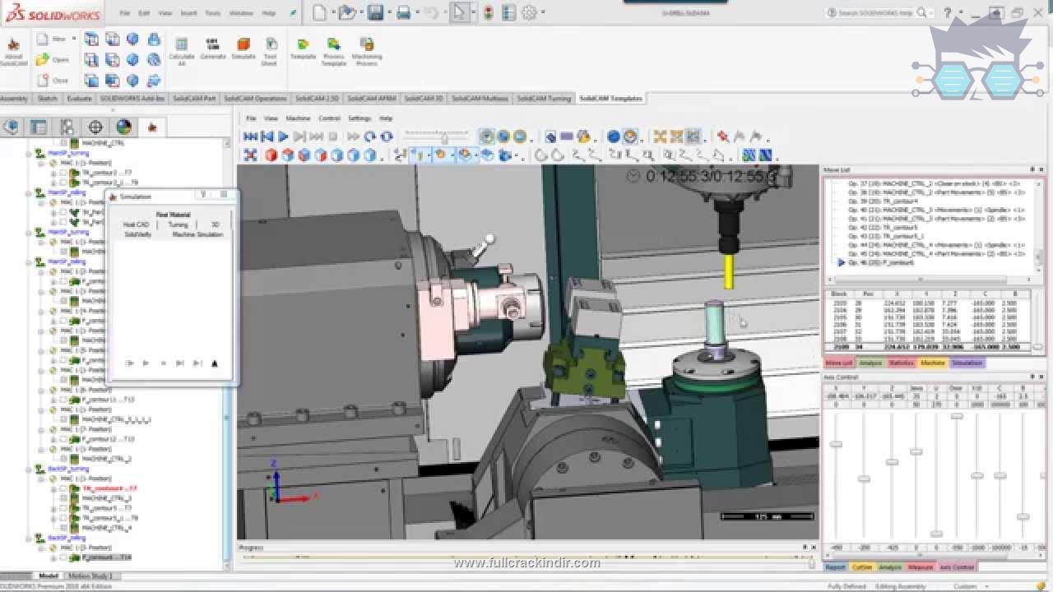The image size is (1053, 592).
Task: Toggle the highlighted view mode button after the speed slider
Action: pos(487,136)
